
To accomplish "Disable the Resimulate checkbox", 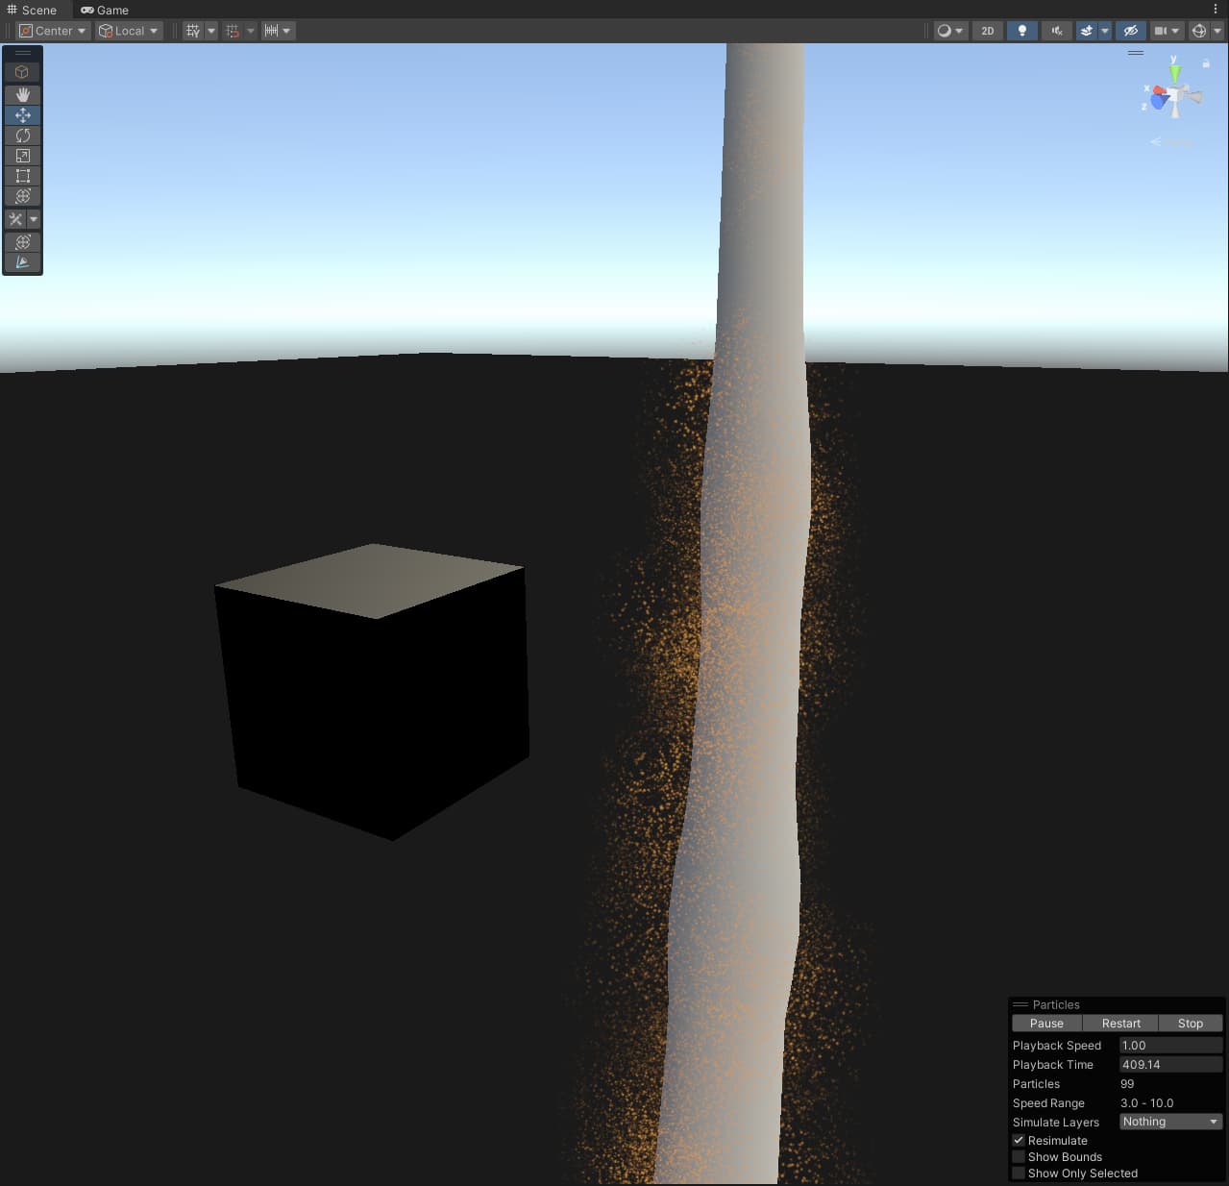I will click(x=1019, y=1140).
